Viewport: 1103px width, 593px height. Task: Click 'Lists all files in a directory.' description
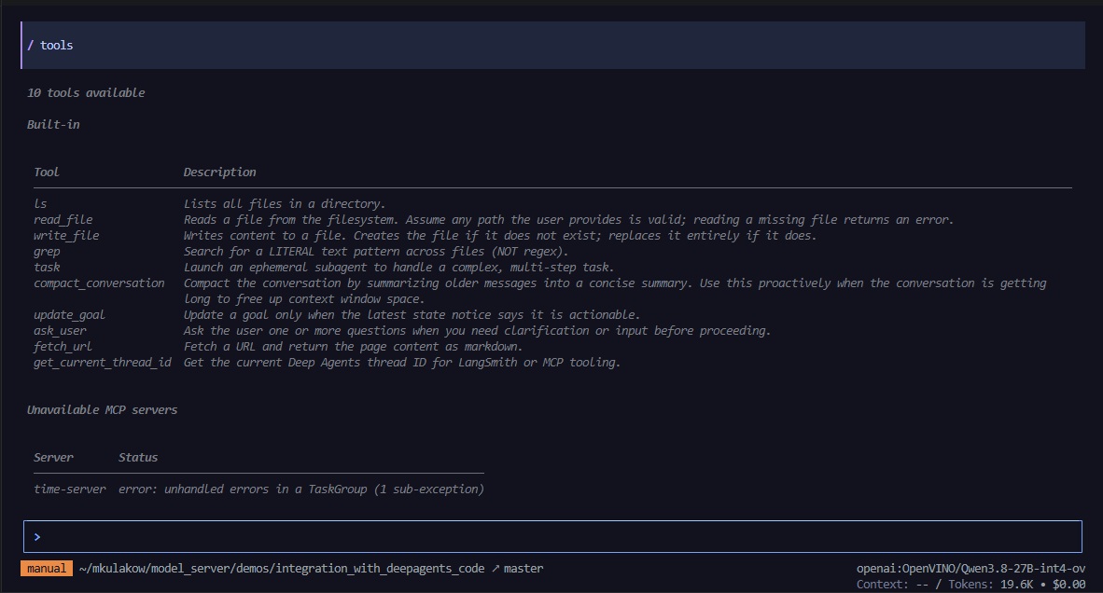(x=285, y=204)
